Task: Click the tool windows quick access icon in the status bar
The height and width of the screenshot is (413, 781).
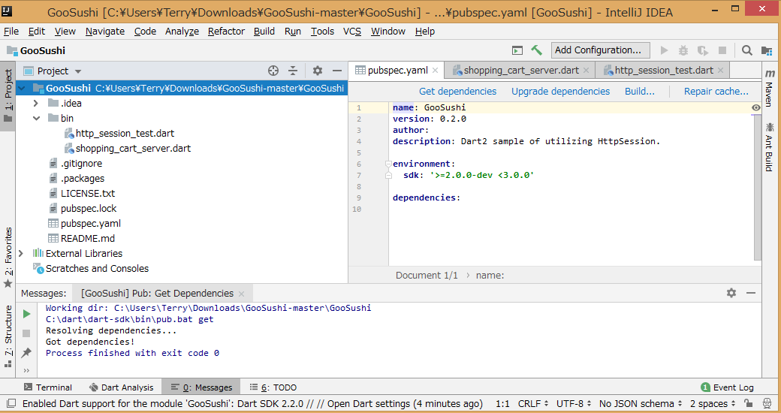Action: (11, 403)
